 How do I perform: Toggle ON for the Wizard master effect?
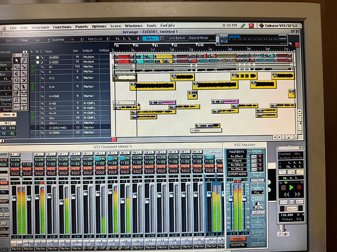click(254, 161)
